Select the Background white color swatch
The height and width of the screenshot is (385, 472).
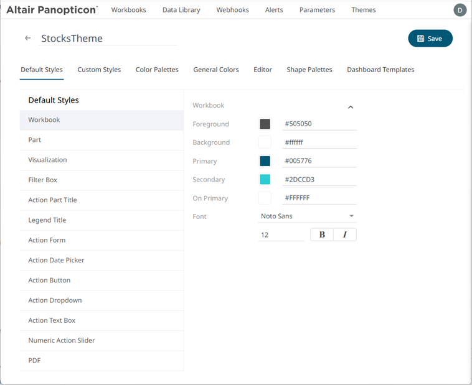click(265, 142)
